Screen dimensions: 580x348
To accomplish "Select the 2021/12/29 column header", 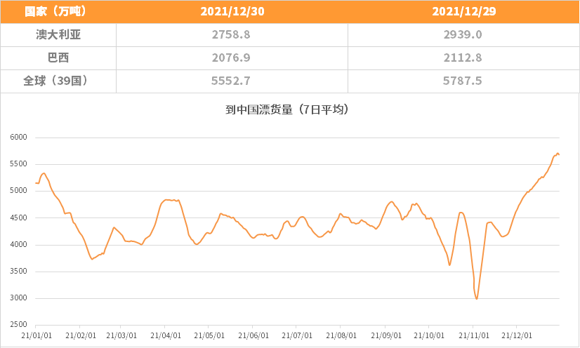I will tap(464, 11).
